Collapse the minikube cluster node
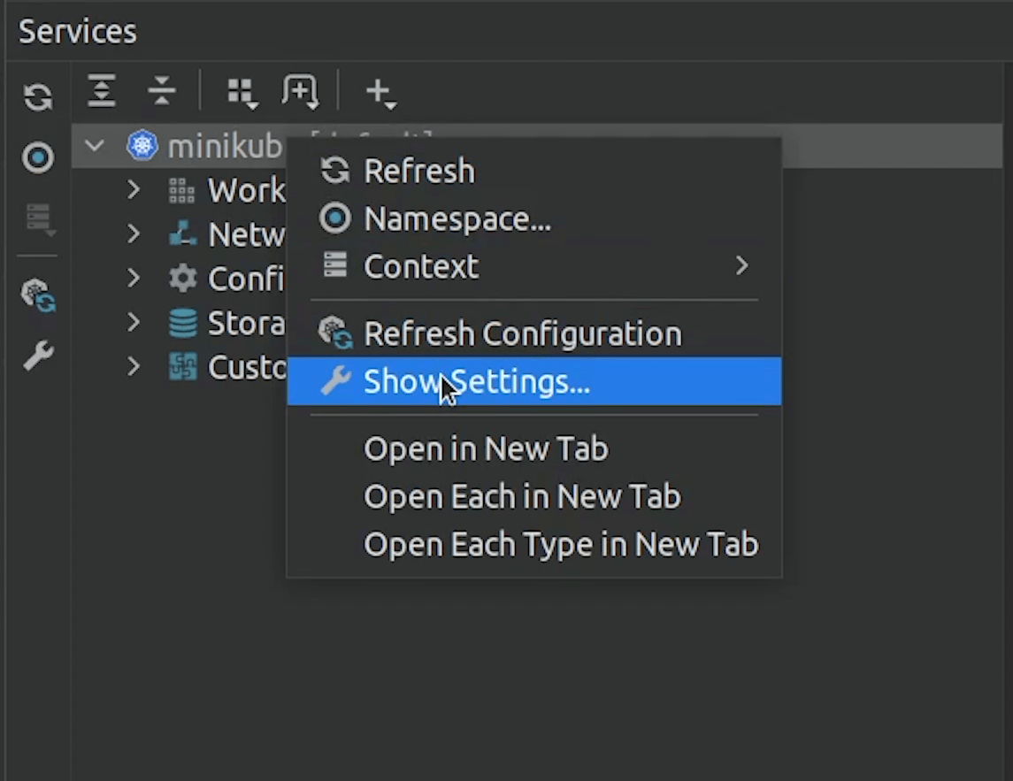The image size is (1013, 781). point(96,146)
